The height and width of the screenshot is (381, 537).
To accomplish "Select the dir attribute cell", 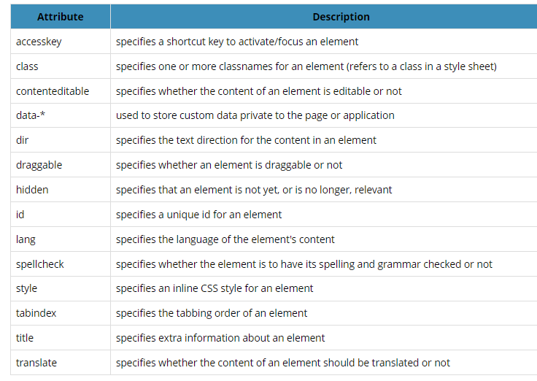I will pos(23,140).
